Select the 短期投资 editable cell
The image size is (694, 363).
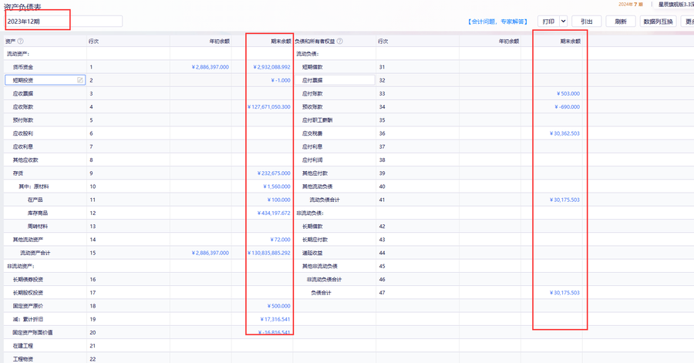pyautogui.click(x=45, y=80)
